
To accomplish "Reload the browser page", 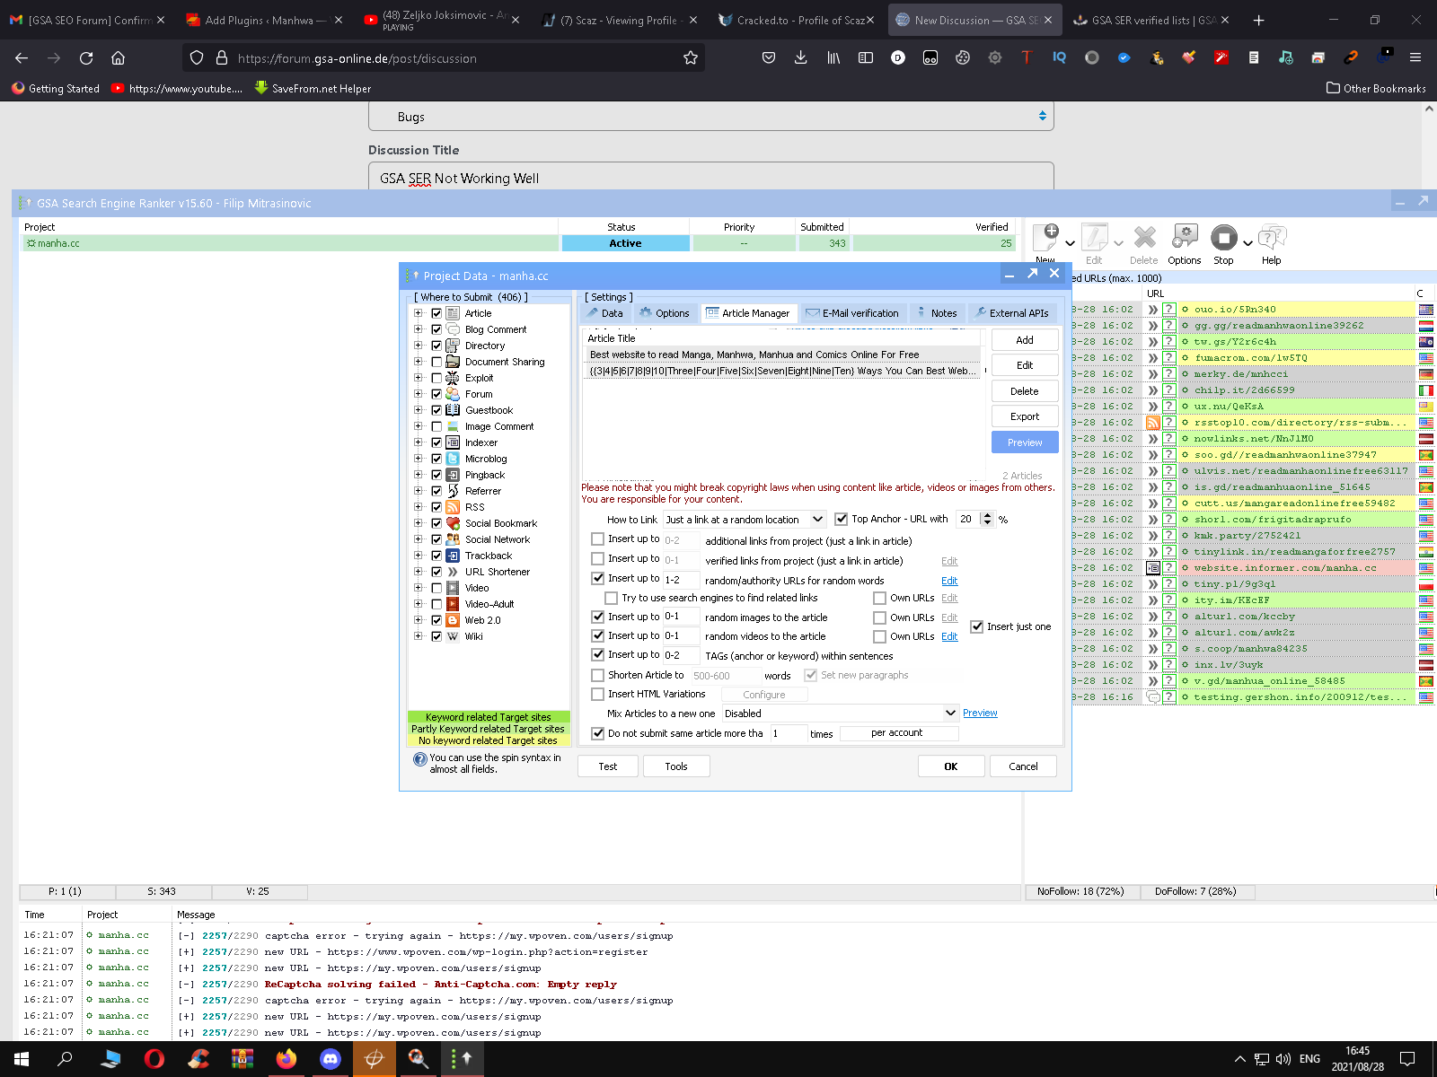I will pyautogui.click(x=86, y=57).
